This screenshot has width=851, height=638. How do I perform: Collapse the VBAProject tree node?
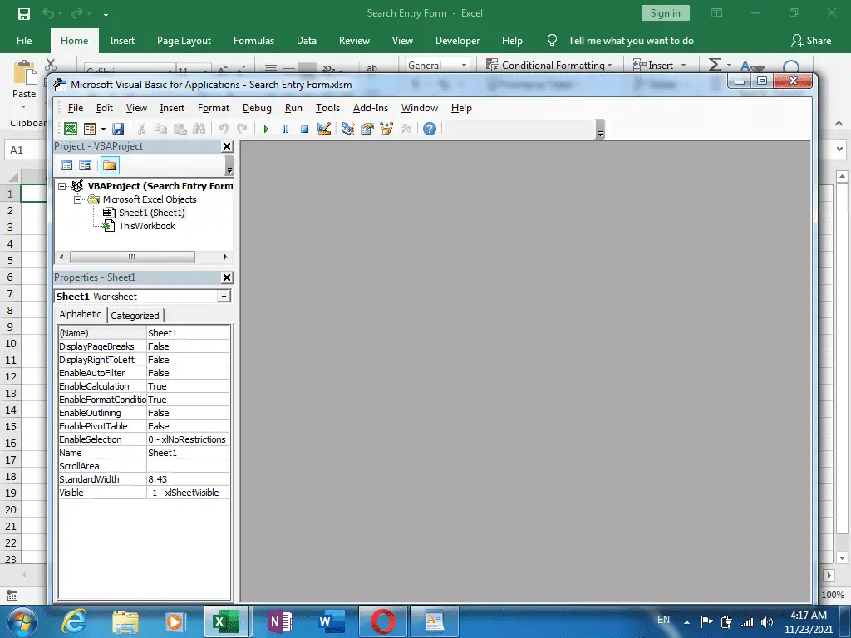click(61, 186)
